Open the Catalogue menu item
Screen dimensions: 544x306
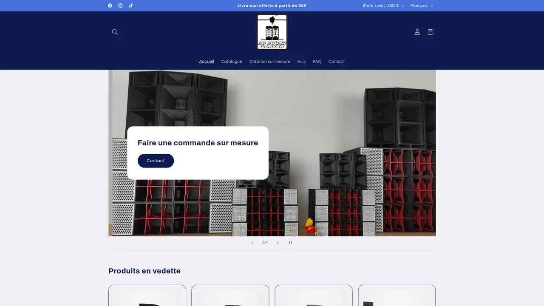[232, 62]
